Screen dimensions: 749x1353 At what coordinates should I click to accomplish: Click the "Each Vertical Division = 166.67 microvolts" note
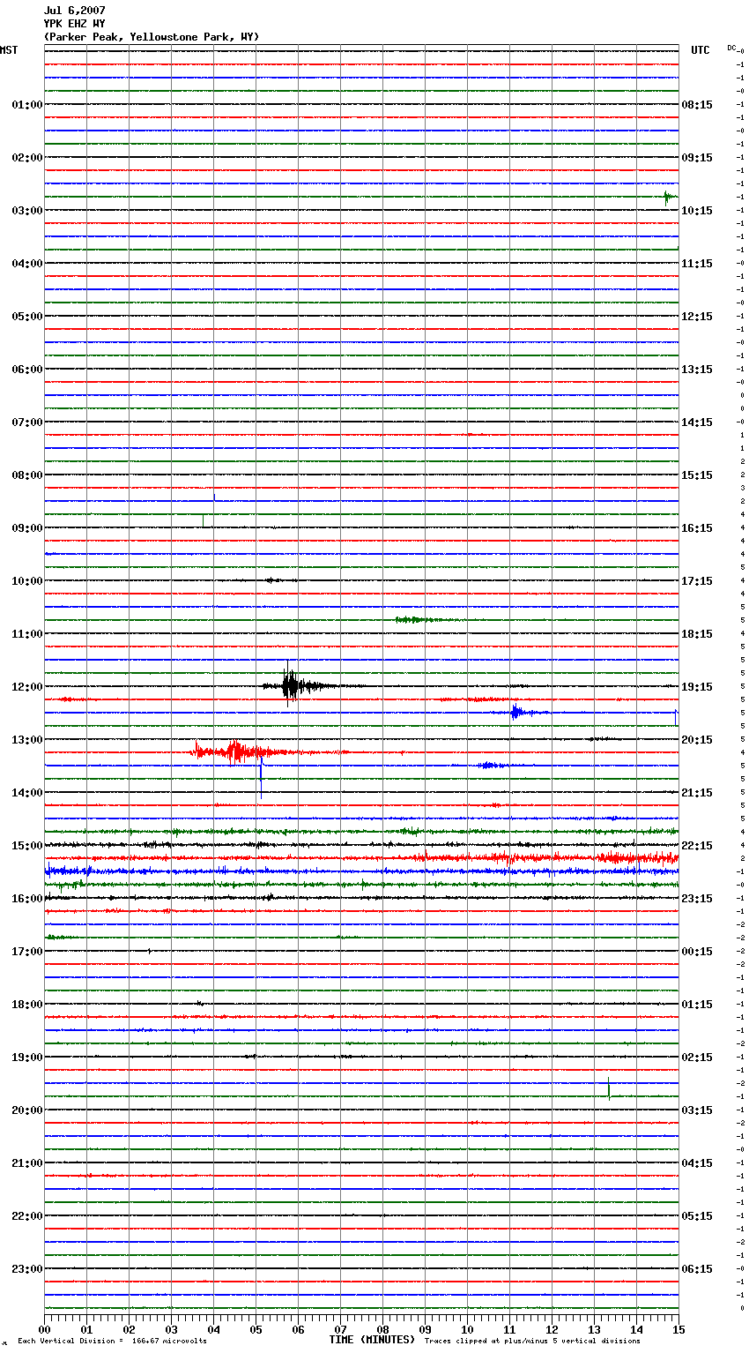[113, 1342]
